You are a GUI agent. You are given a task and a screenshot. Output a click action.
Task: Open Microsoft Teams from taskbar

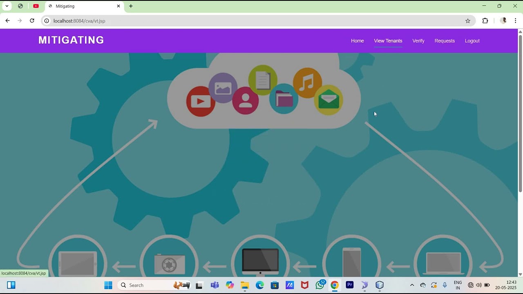(215, 285)
